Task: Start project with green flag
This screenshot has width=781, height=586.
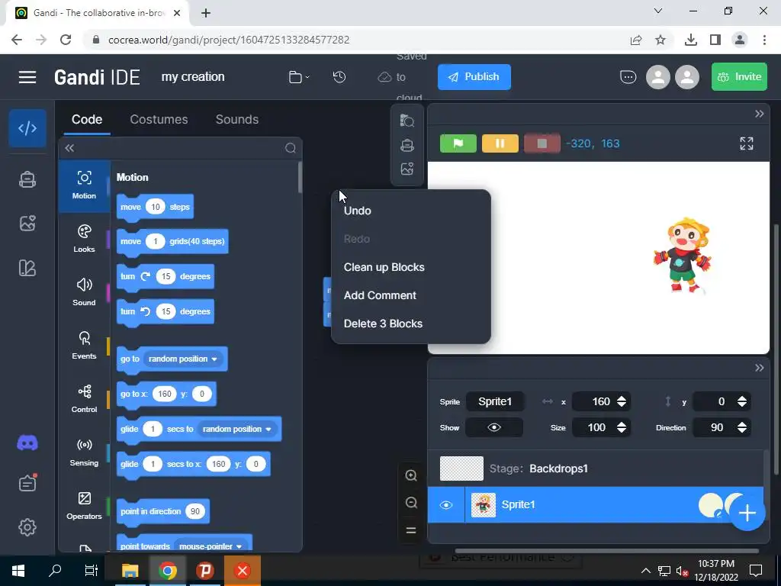Action: coord(458,143)
